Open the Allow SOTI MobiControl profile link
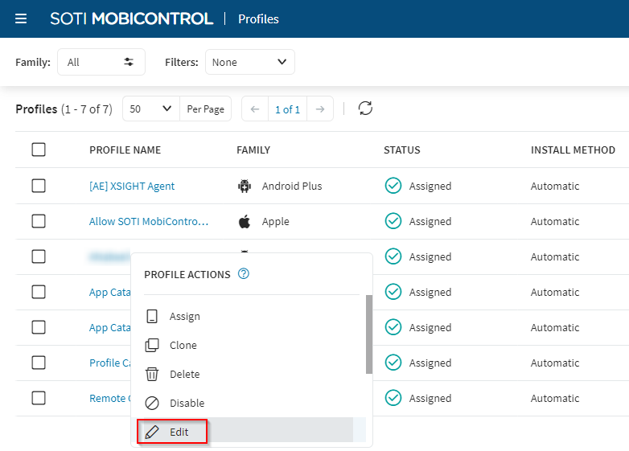 tap(149, 221)
